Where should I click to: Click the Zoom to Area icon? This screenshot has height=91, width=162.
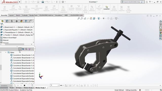click(82, 18)
